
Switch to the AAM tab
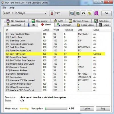click(58, 21)
